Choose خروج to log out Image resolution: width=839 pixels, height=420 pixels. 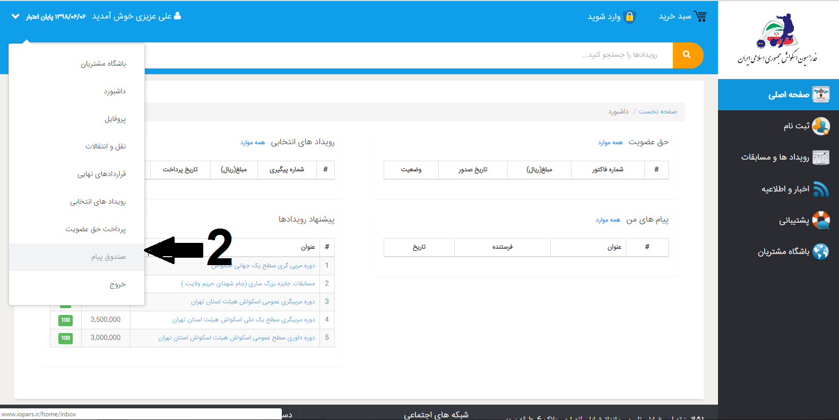[x=117, y=285]
